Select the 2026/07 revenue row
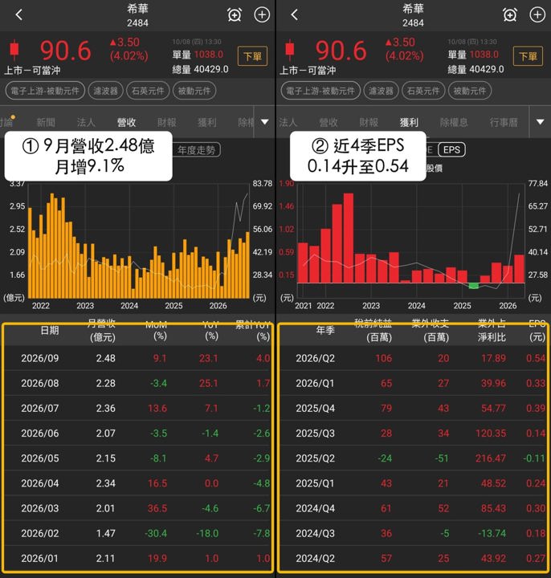 coord(138,409)
